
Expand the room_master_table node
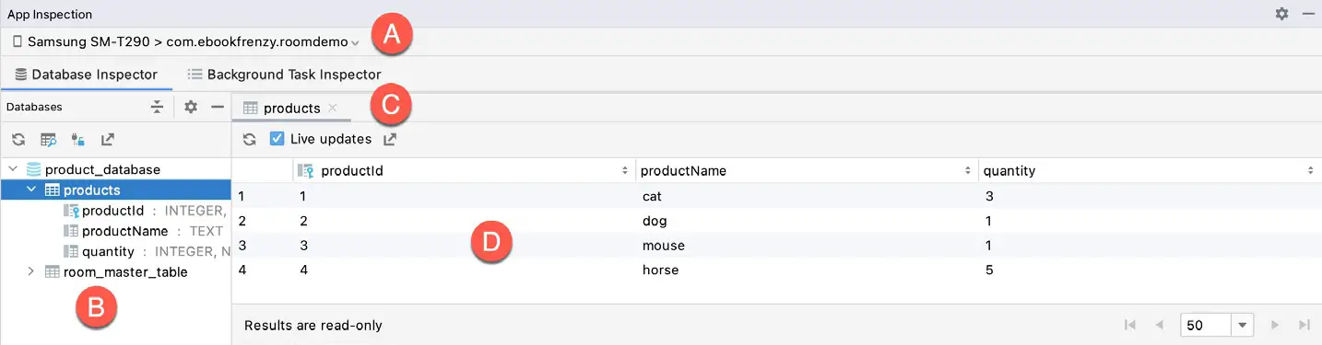pos(30,271)
